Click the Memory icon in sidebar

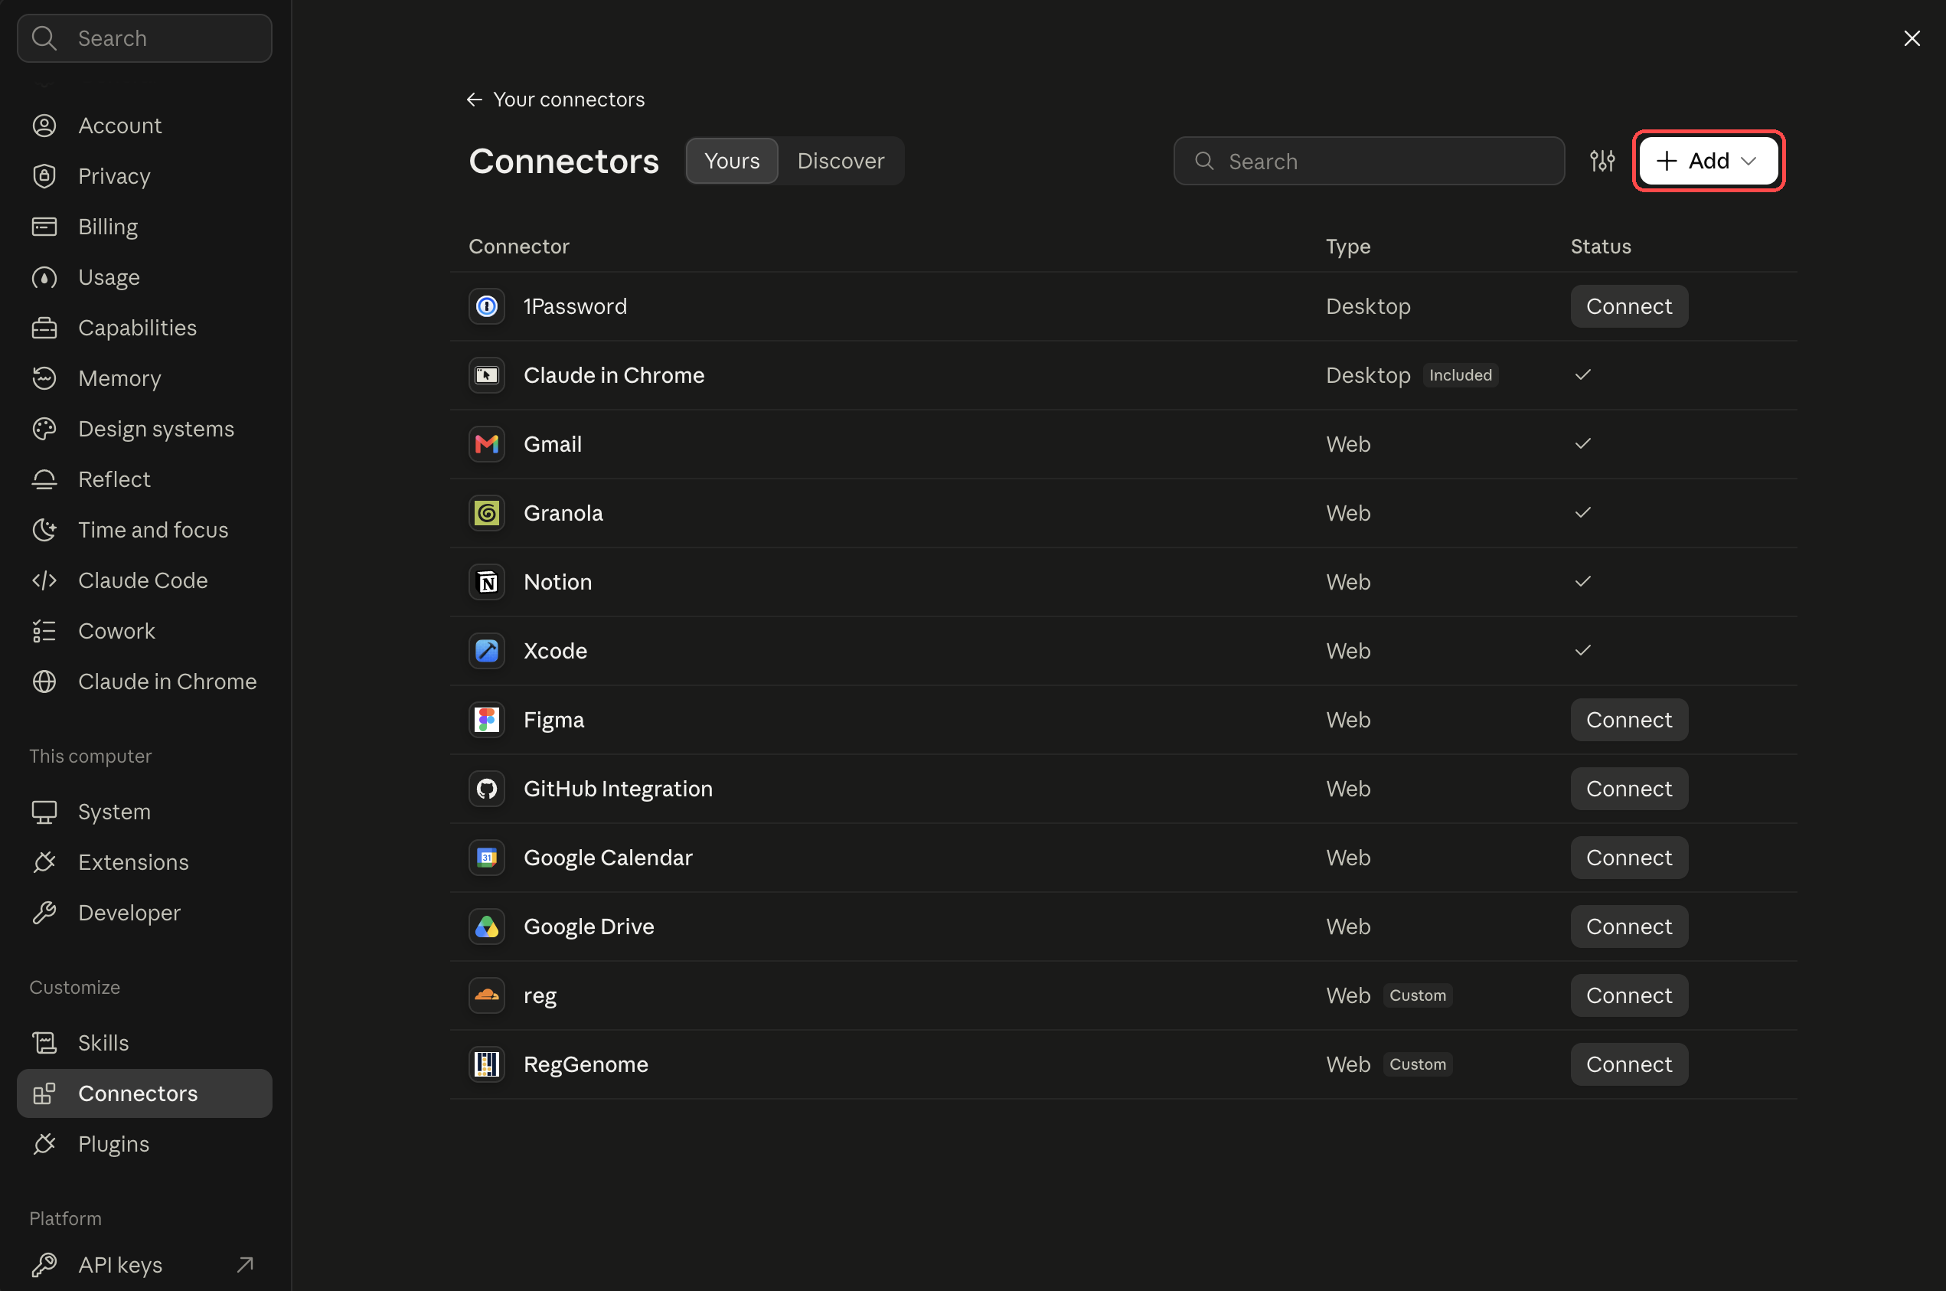point(44,378)
